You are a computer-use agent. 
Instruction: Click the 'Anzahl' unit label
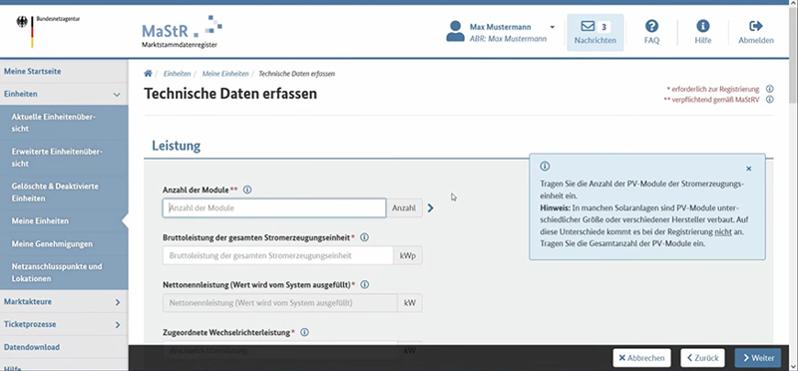[x=404, y=208]
